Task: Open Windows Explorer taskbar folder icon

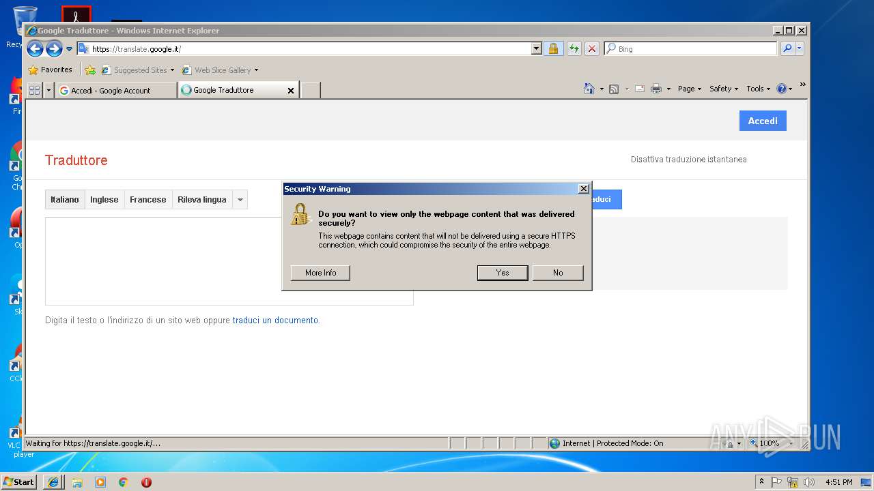Action: pos(77,482)
